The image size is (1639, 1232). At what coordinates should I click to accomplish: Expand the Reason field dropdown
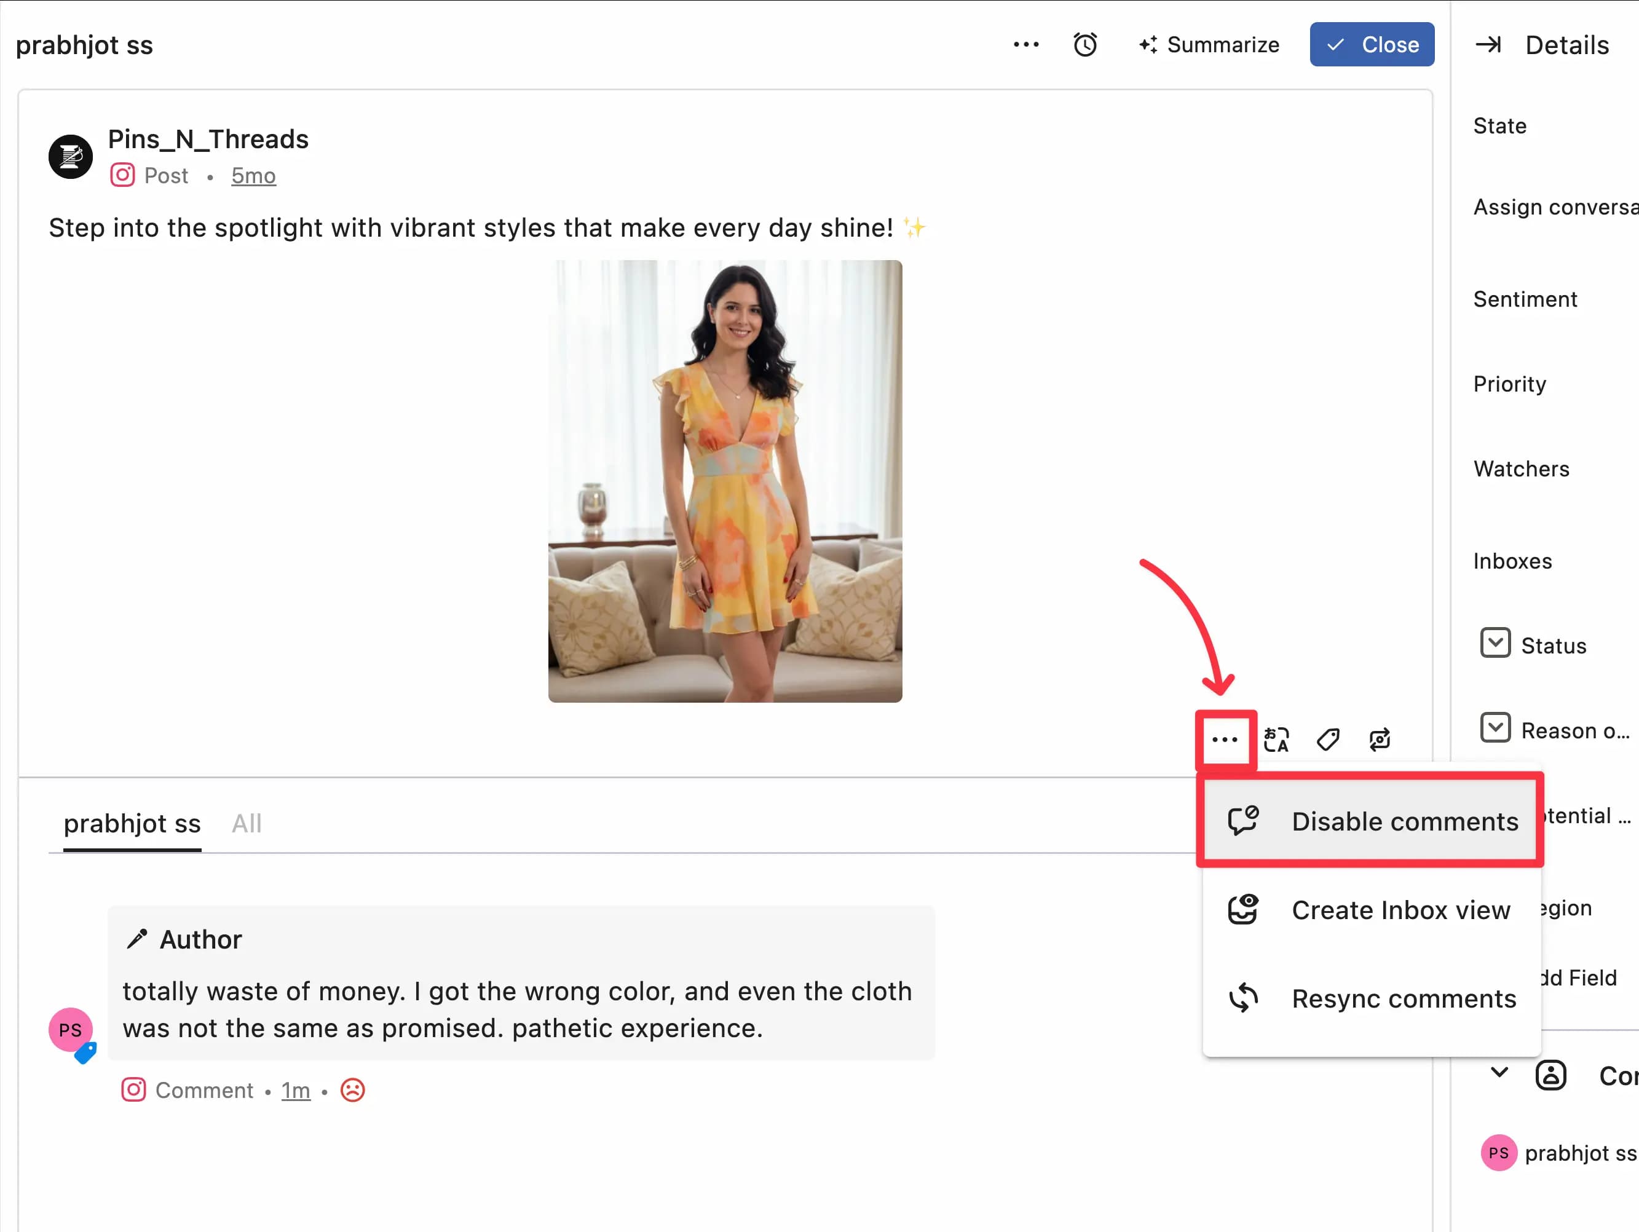click(x=1496, y=729)
